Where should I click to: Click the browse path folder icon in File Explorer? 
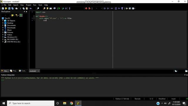(12, 15)
